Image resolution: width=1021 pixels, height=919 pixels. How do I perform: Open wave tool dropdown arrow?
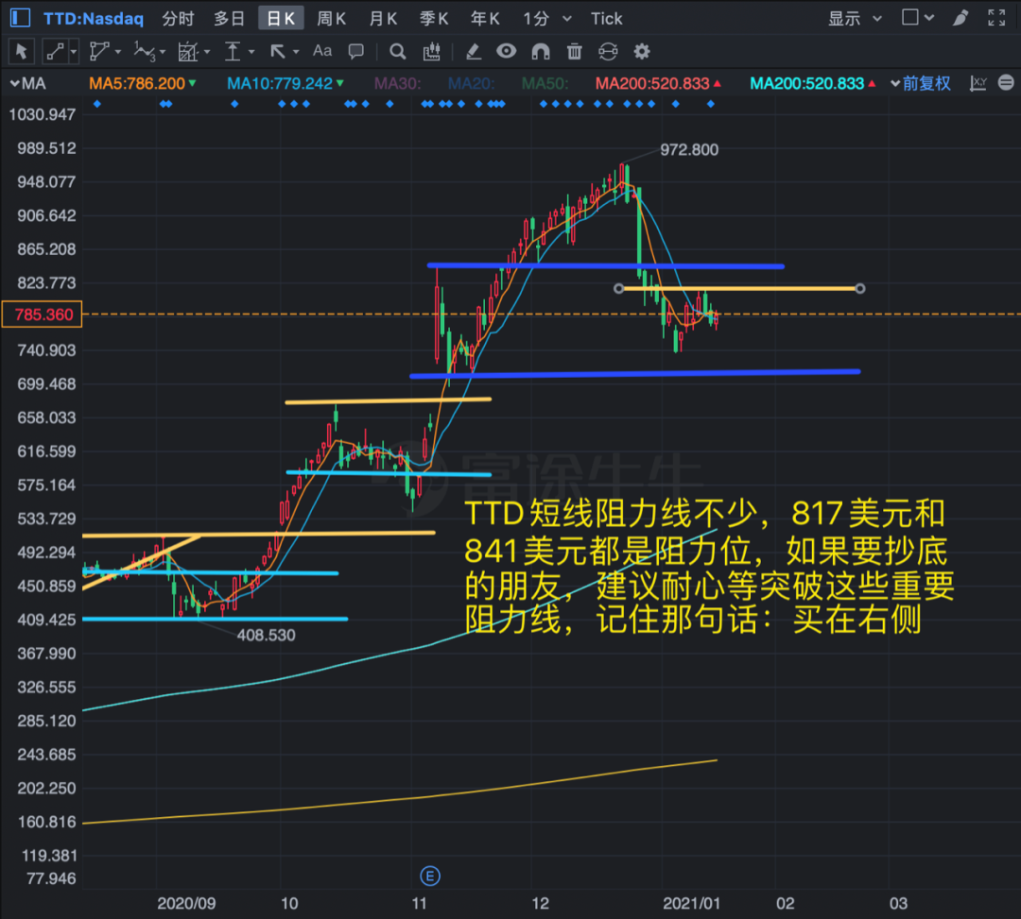[x=163, y=51]
